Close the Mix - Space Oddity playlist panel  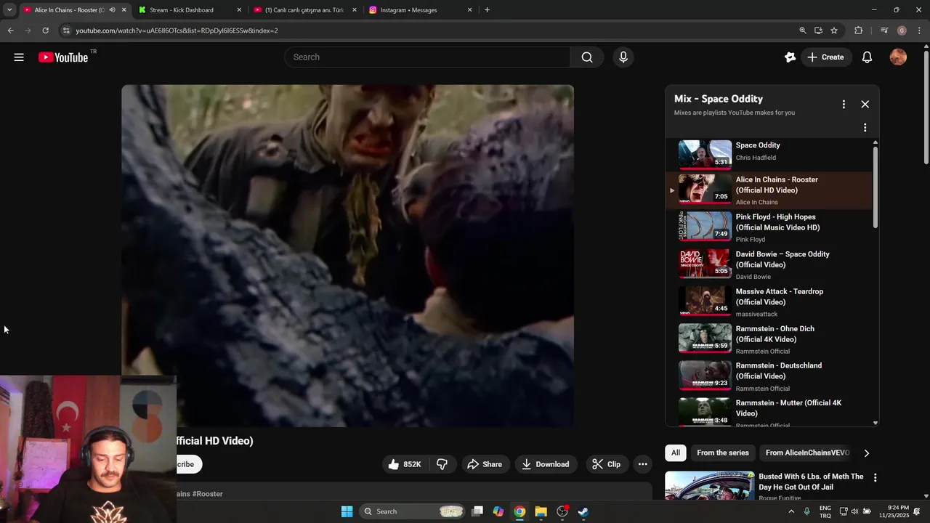(x=865, y=105)
